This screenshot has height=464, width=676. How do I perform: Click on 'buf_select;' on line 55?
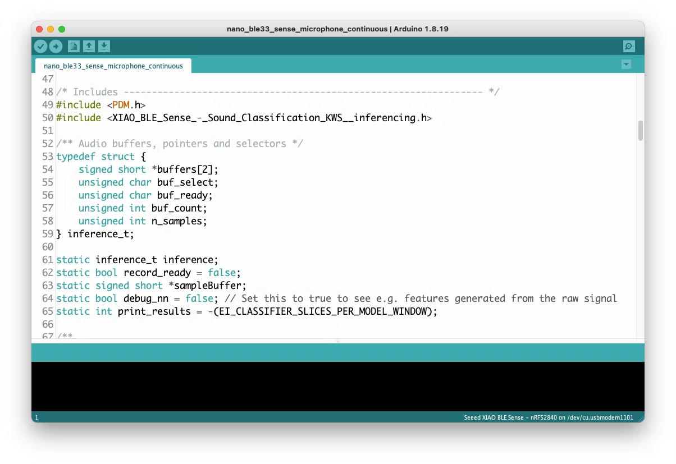tap(188, 182)
